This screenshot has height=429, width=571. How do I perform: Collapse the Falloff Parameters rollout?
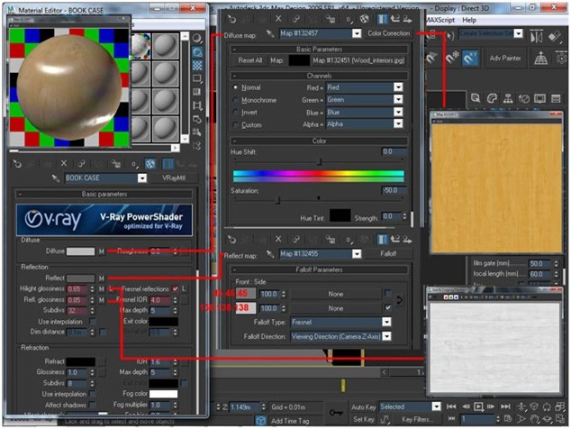coord(319,269)
